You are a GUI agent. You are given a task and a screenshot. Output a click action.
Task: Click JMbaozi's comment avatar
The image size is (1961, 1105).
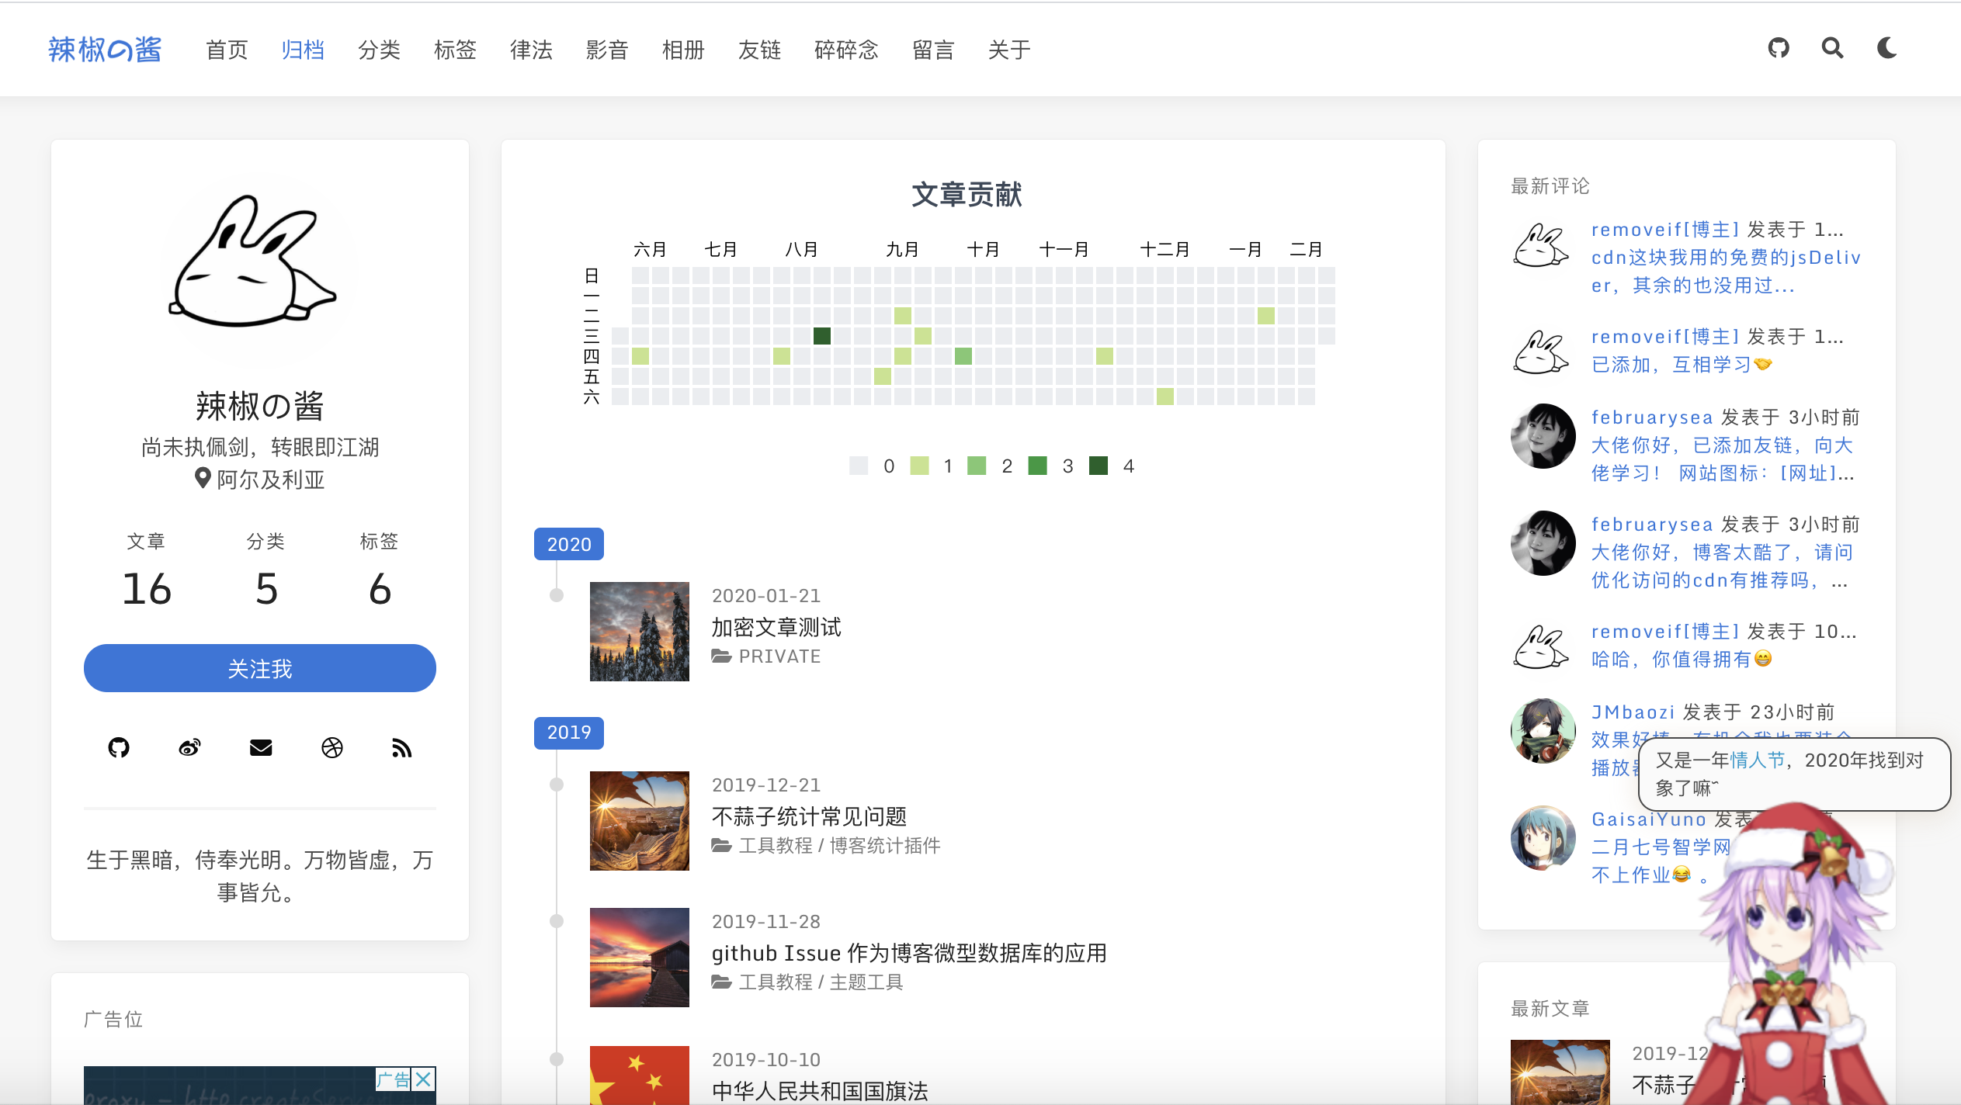[x=1543, y=731]
